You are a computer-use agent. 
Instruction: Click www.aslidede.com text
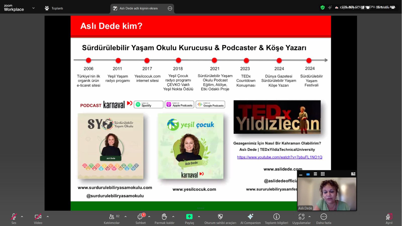coord(283,169)
